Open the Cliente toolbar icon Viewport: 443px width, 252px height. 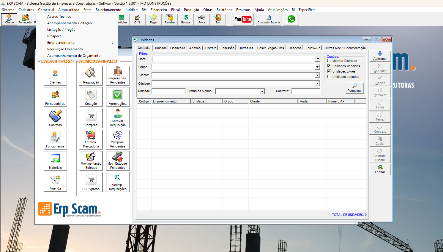point(9,19)
